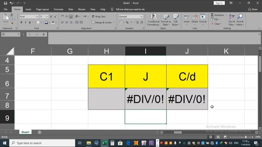Toggle Italic formatting
Image resolution: width=262 pixels, height=147 pixels.
click(25, 22)
